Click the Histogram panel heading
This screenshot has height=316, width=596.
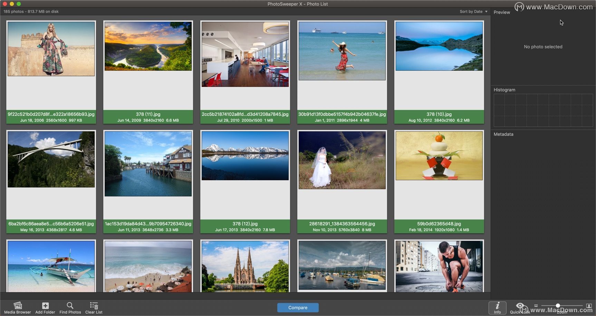[x=504, y=90]
